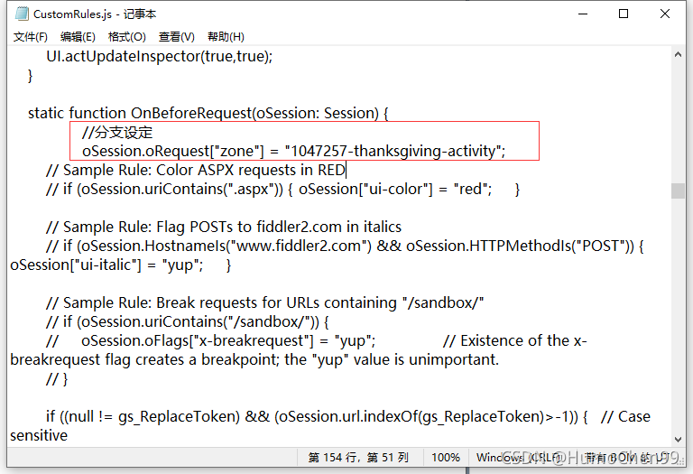Open the 格式(O) menu
This screenshot has width=693, height=474.
coord(126,37)
